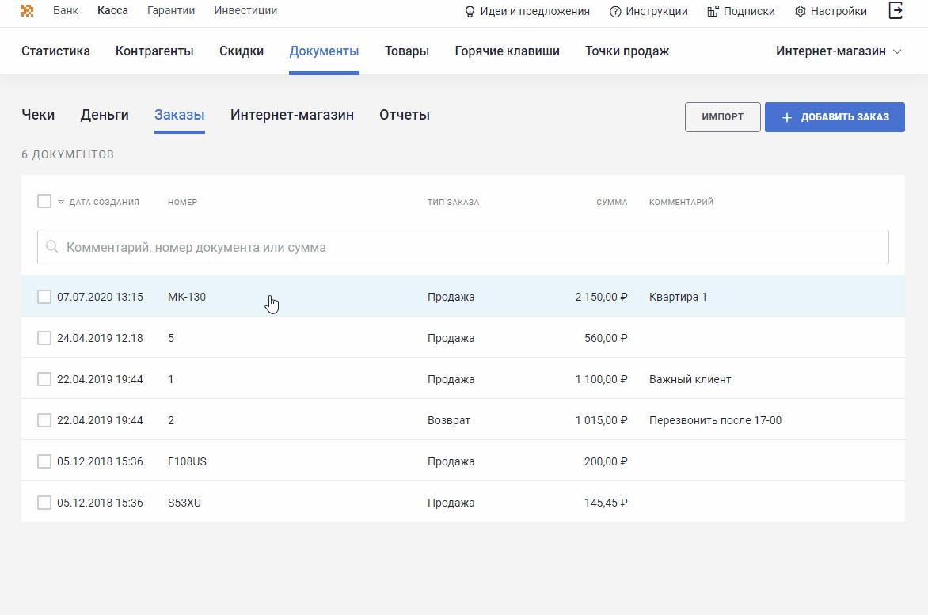Focus the comment, document number search field

(x=475, y=247)
